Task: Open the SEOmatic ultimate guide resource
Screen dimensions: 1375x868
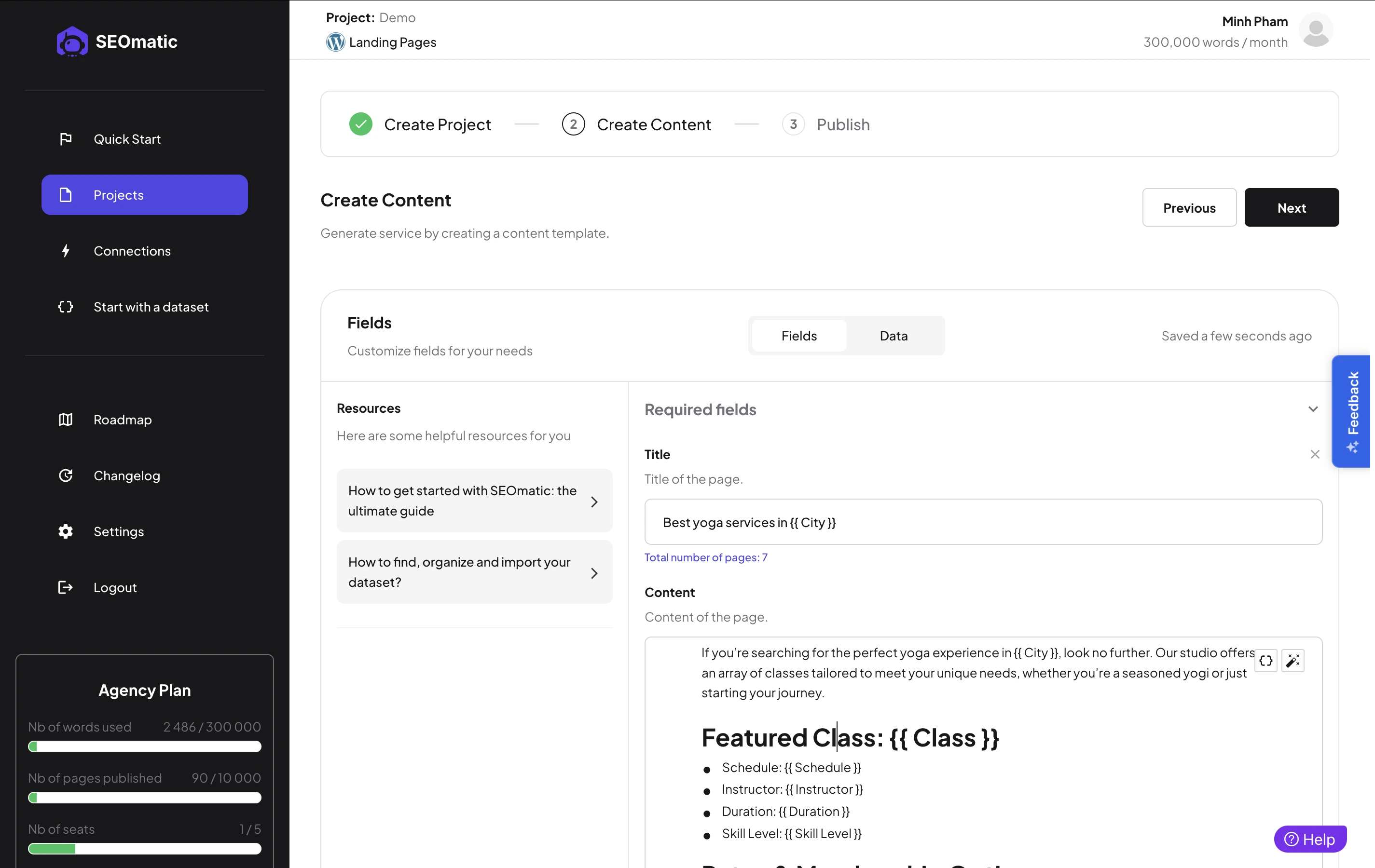Action: (474, 501)
